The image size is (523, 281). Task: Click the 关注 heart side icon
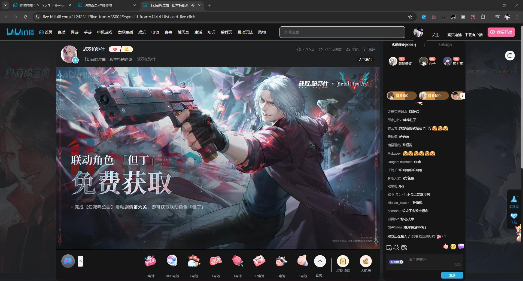pos(514,218)
